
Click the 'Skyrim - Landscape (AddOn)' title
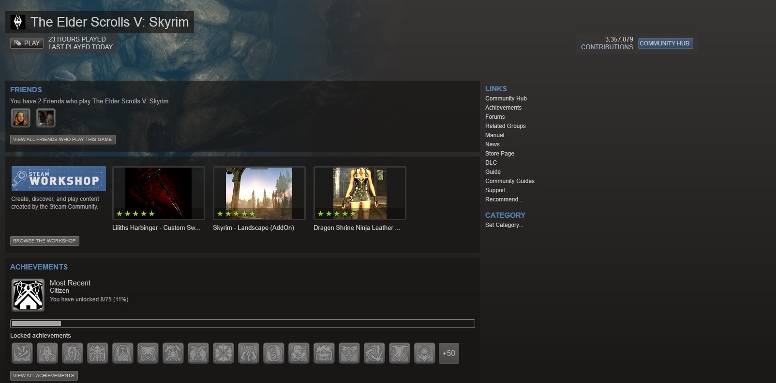(x=254, y=227)
